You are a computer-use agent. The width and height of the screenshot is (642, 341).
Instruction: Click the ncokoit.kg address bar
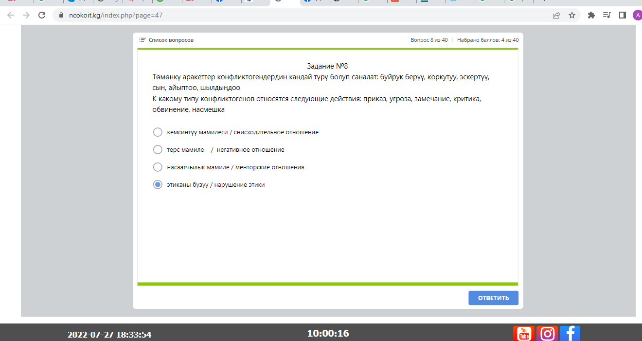316,15
